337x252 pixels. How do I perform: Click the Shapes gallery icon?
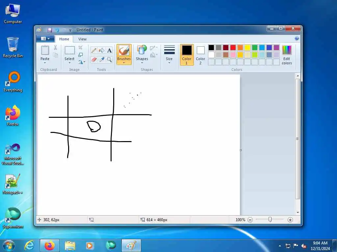(142, 50)
